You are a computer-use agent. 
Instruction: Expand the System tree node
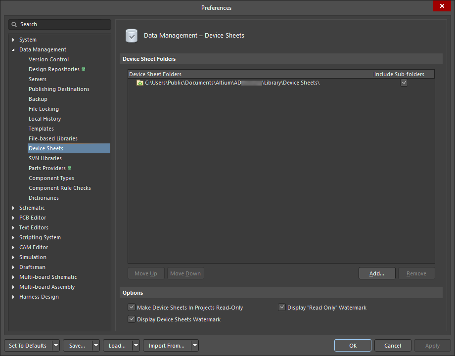point(13,40)
